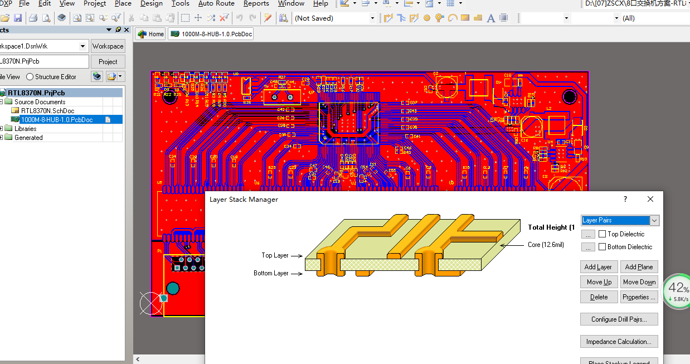Screen dimensions: 690x364
Task: Open the Workspace1.DsnWrk dropdown
Action: (83, 46)
